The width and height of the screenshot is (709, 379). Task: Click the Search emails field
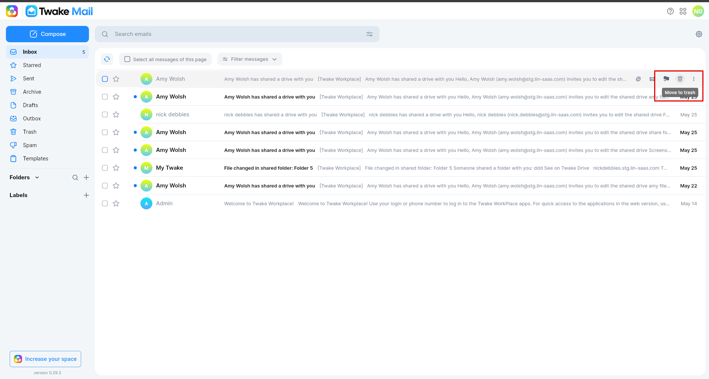coord(237,34)
